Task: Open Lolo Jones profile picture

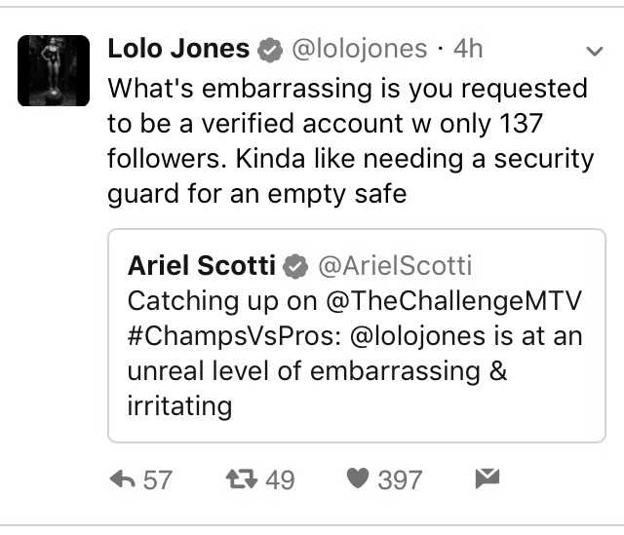Action: pos(54,70)
